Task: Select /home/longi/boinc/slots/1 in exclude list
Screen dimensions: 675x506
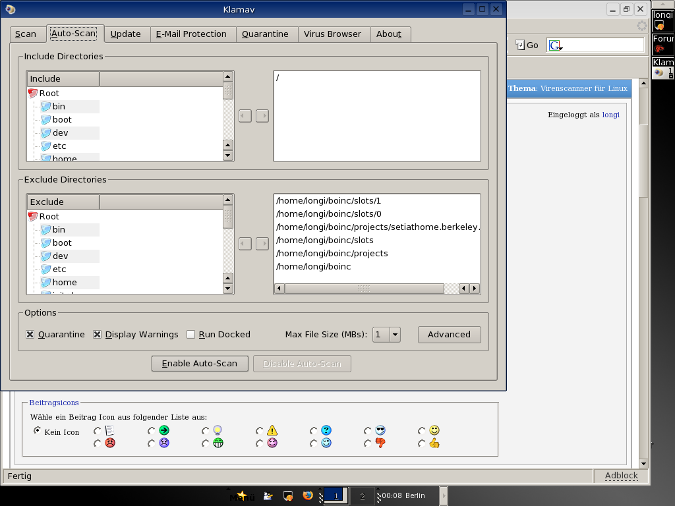Action: click(328, 200)
